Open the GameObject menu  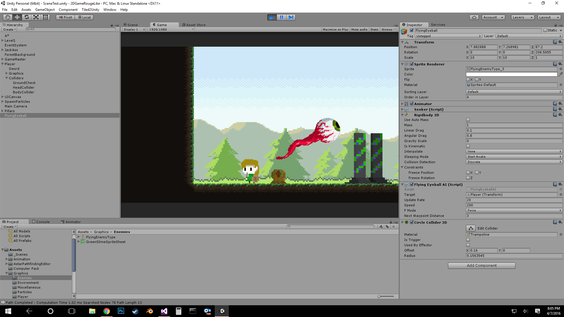click(x=45, y=10)
